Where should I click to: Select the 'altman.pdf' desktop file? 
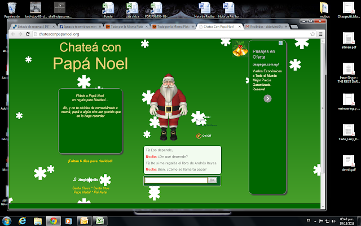point(349,40)
